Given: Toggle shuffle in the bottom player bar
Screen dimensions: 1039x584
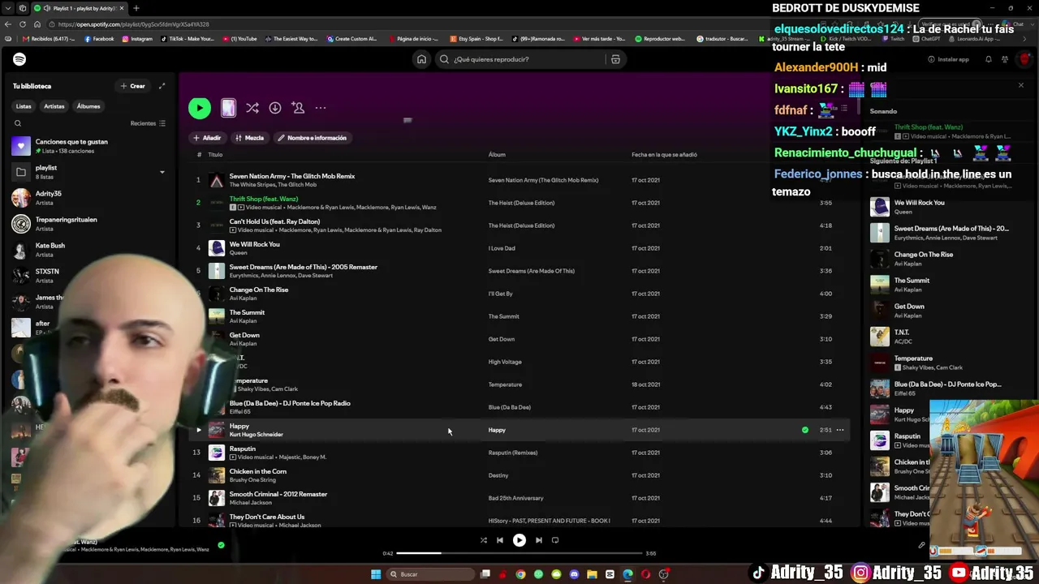Looking at the screenshot, I should click(483, 540).
